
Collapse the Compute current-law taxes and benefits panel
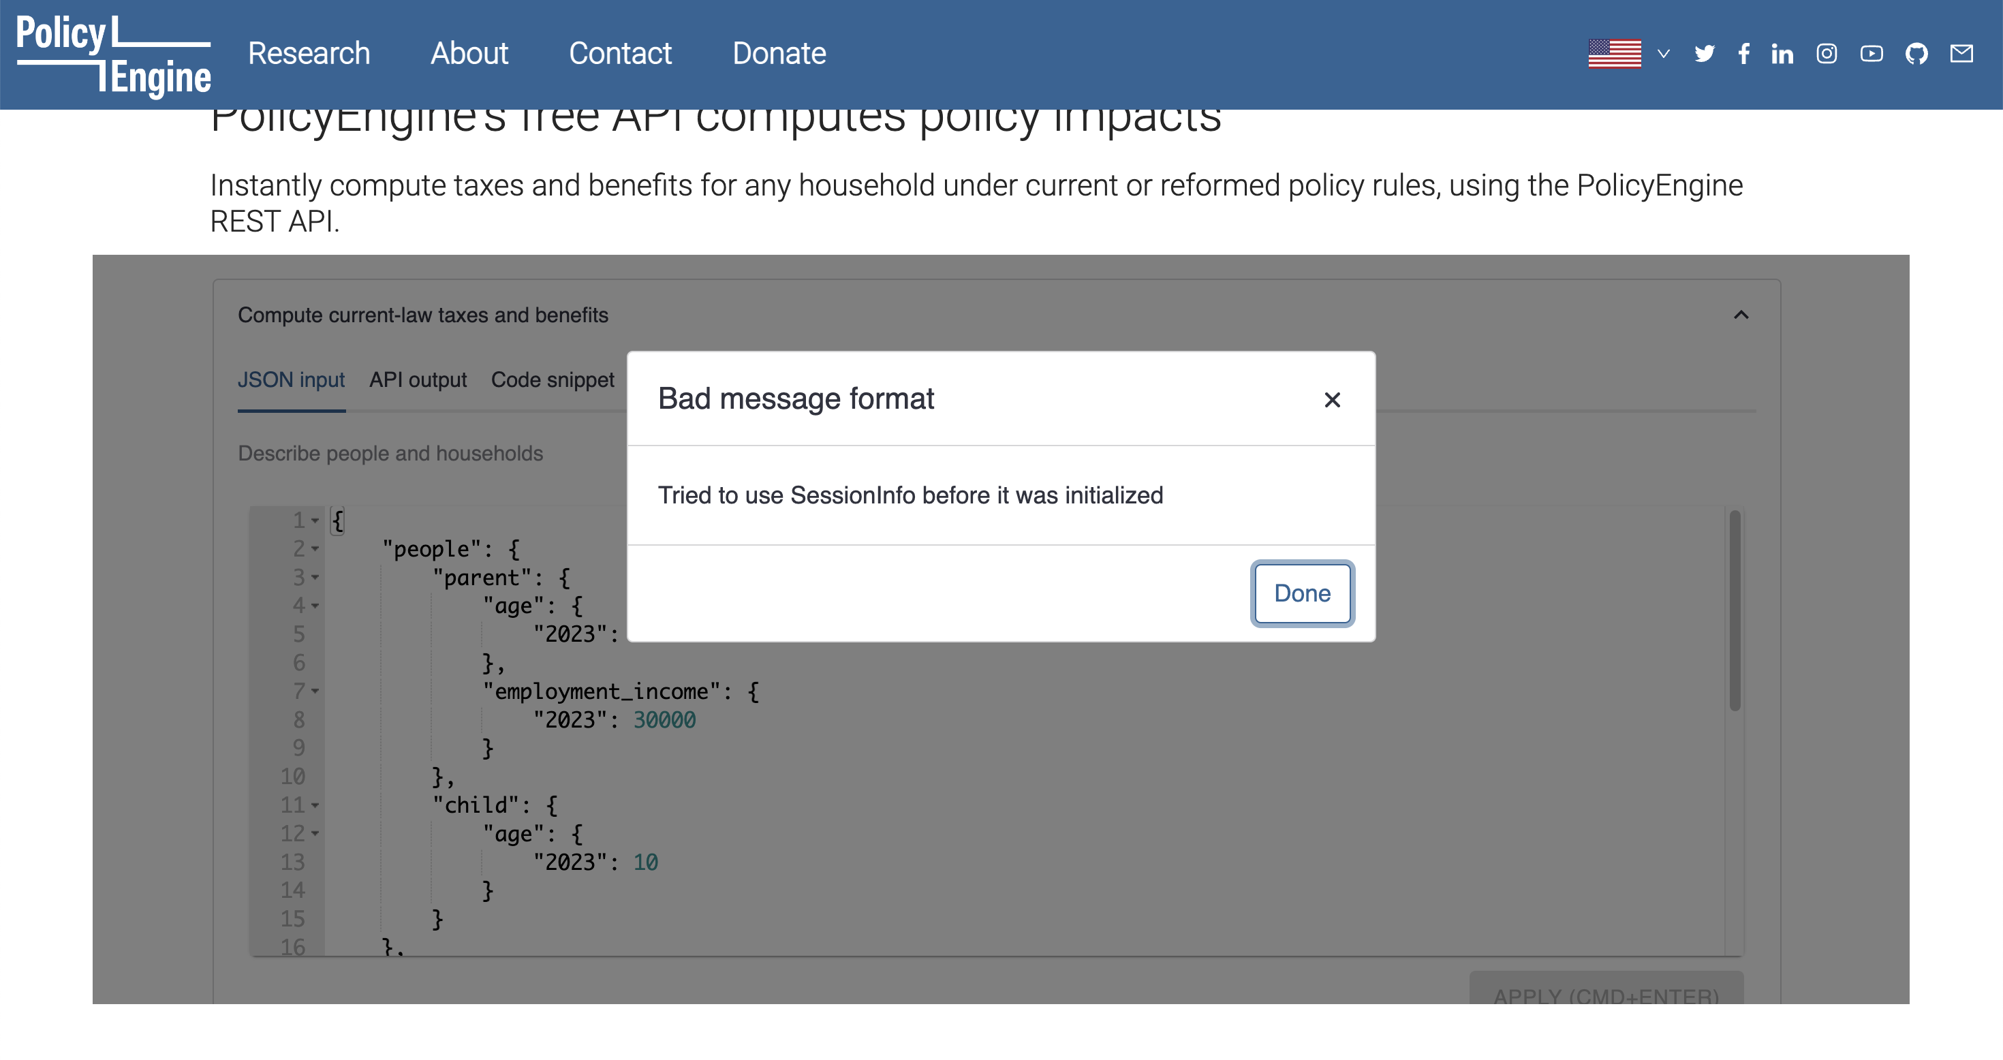[1742, 315]
